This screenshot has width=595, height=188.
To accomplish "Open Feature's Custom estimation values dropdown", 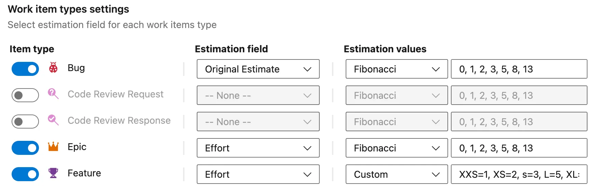I will click(x=397, y=174).
